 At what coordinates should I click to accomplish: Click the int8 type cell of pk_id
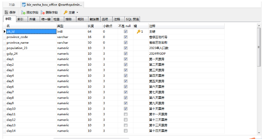(72, 32)
